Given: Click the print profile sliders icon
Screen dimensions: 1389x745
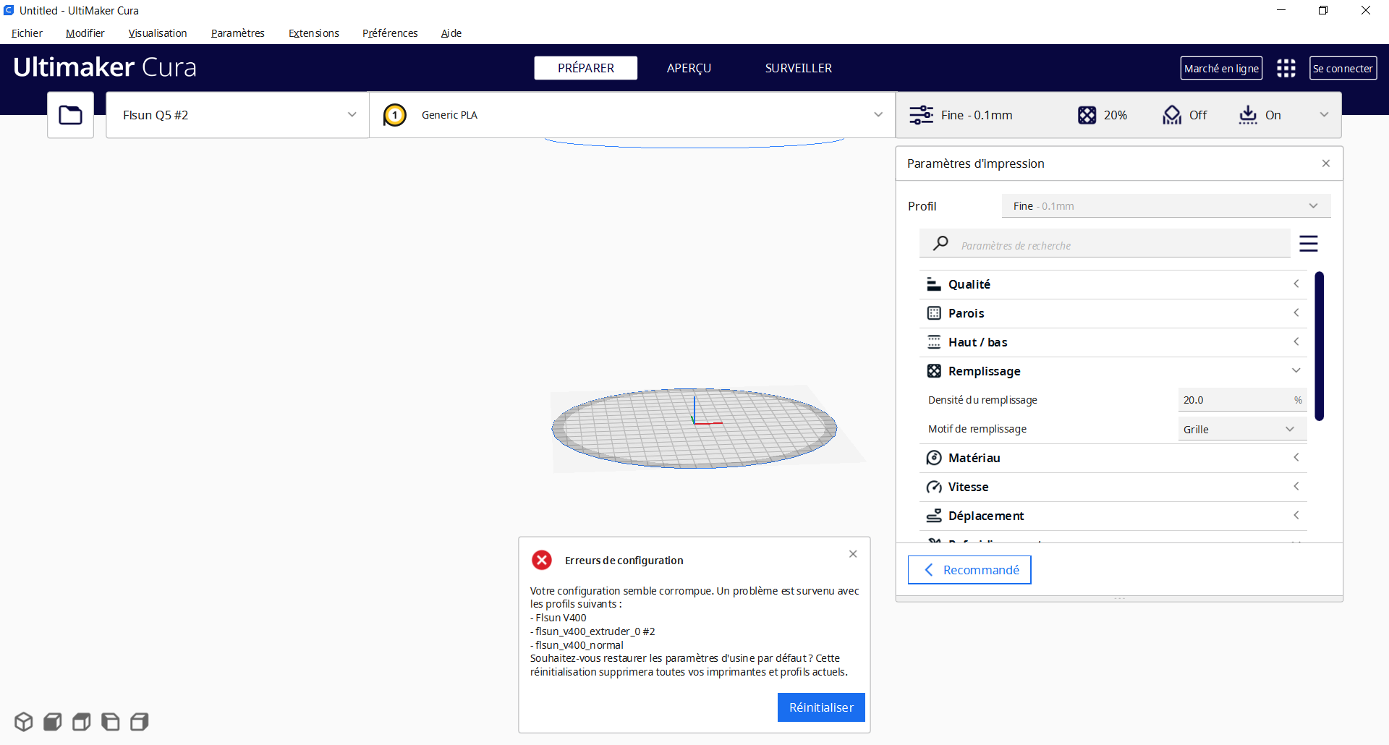Looking at the screenshot, I should click(x=921, y=115).
